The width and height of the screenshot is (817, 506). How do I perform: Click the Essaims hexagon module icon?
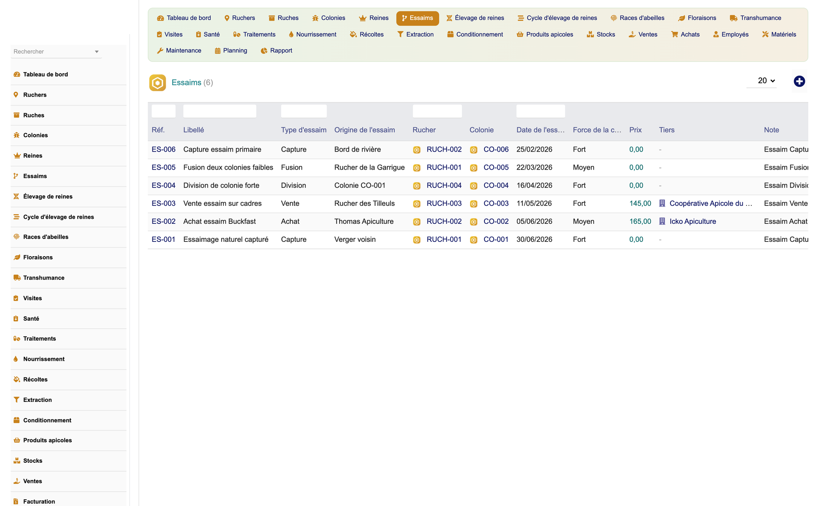[x=157, y=83]
